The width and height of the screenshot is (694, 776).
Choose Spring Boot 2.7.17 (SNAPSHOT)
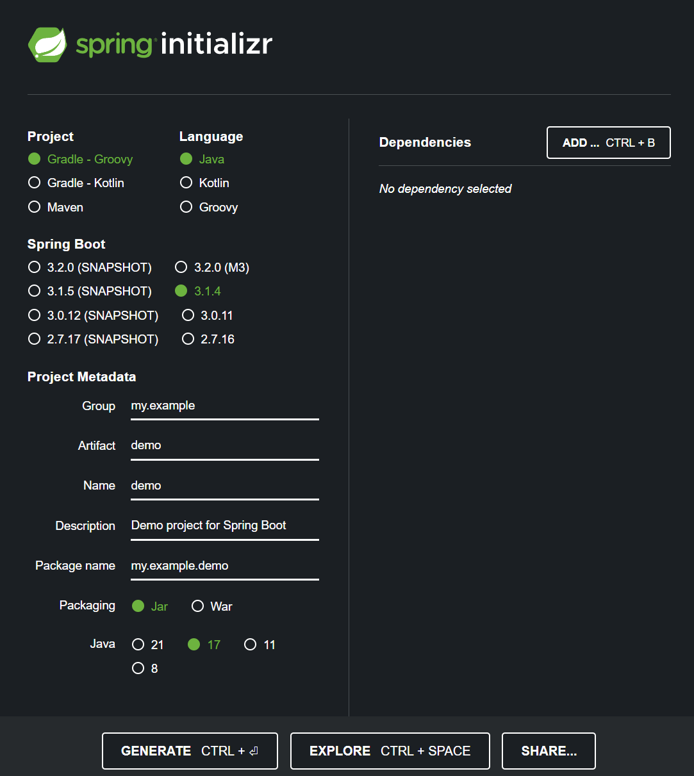[x=93, y=339]
